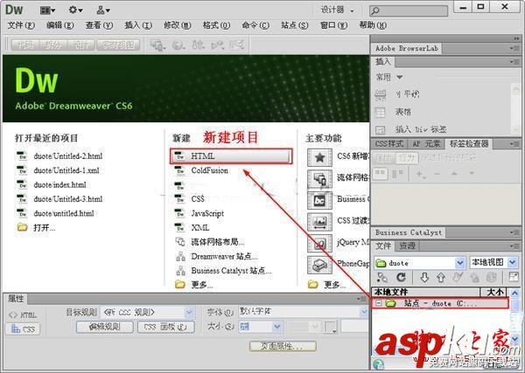
Task: Switch to the 资源 tab
Action: (x=408, y=246)
